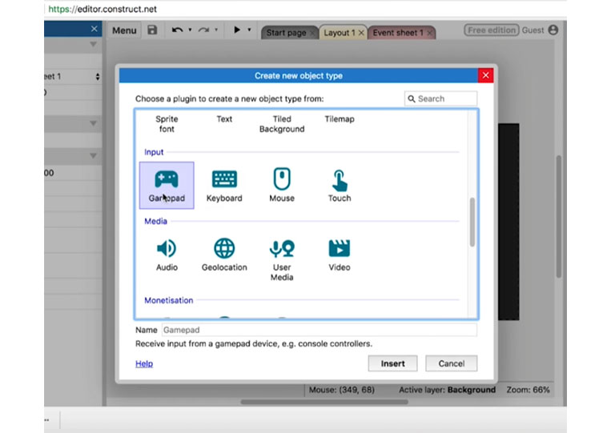Choose the Text plugin

224,118
